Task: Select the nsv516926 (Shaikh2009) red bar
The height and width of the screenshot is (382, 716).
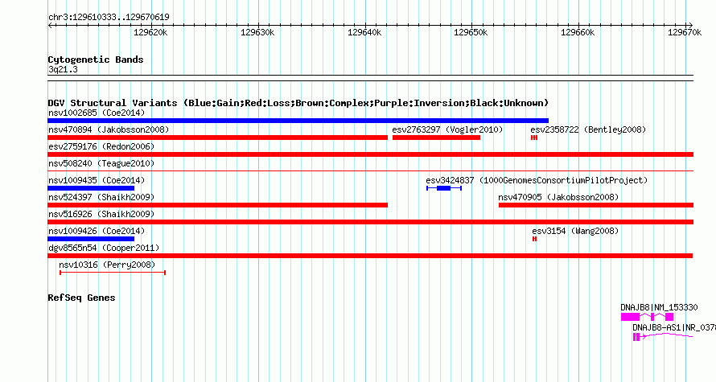Action: coord(371,222)
